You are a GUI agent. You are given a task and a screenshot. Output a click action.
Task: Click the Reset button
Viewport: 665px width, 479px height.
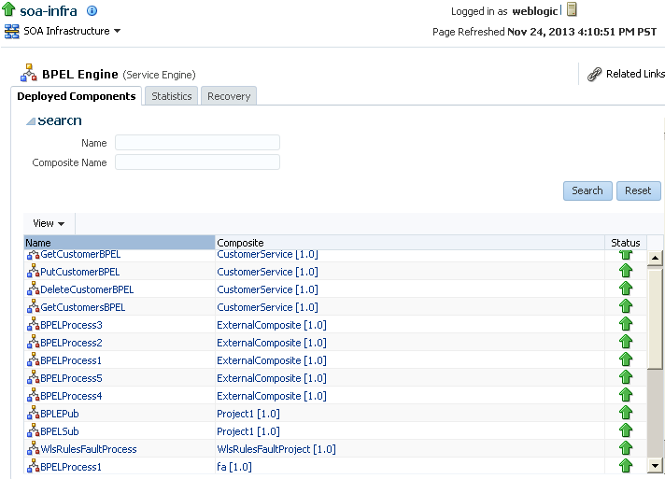pyautogui.click(x=638, y=190)
